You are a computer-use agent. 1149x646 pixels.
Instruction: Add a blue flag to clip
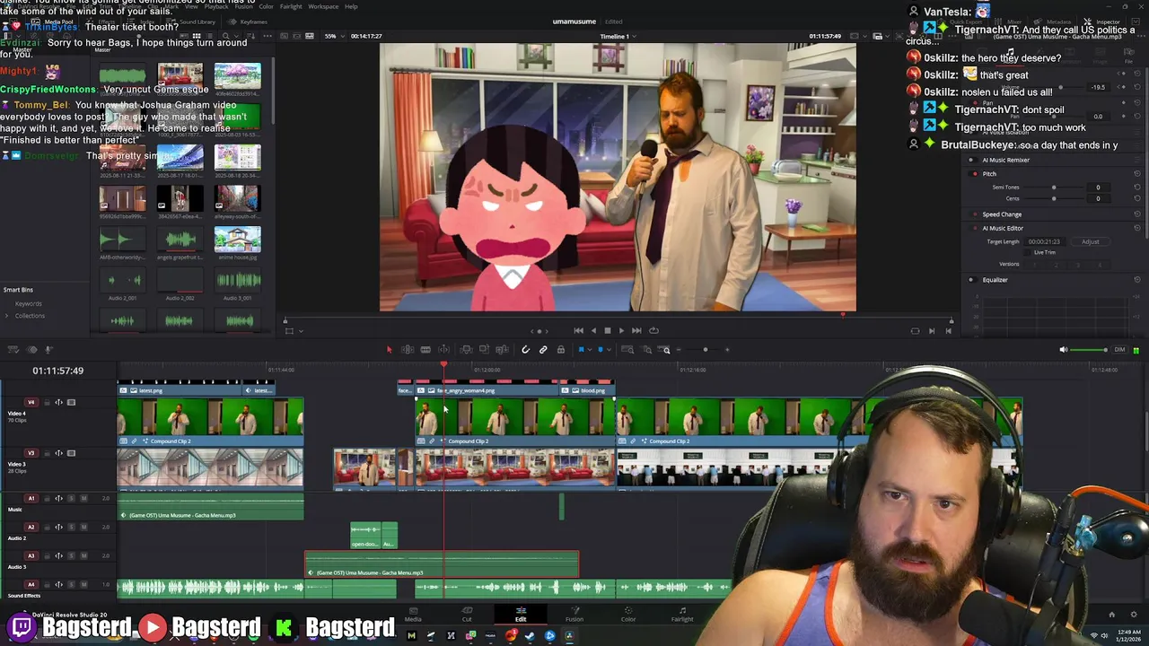581,350
